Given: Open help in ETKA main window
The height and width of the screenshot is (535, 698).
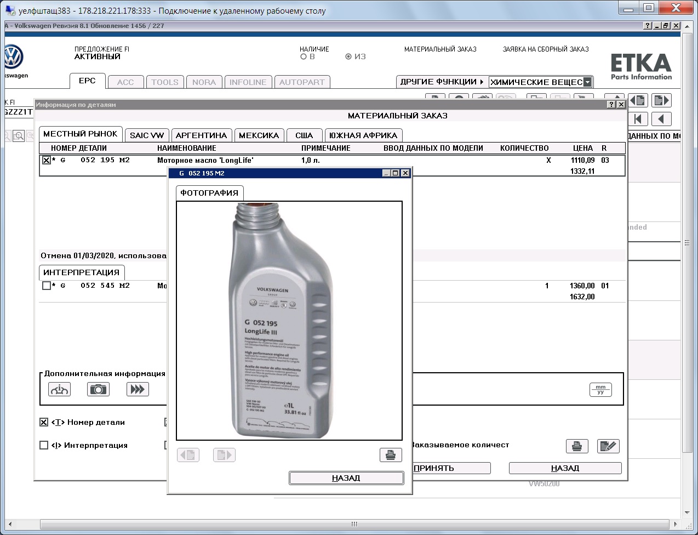Looking at the screenshot, I should coord(648,26).
